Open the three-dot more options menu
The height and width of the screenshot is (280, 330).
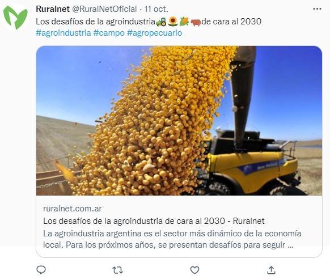point(317,9)
